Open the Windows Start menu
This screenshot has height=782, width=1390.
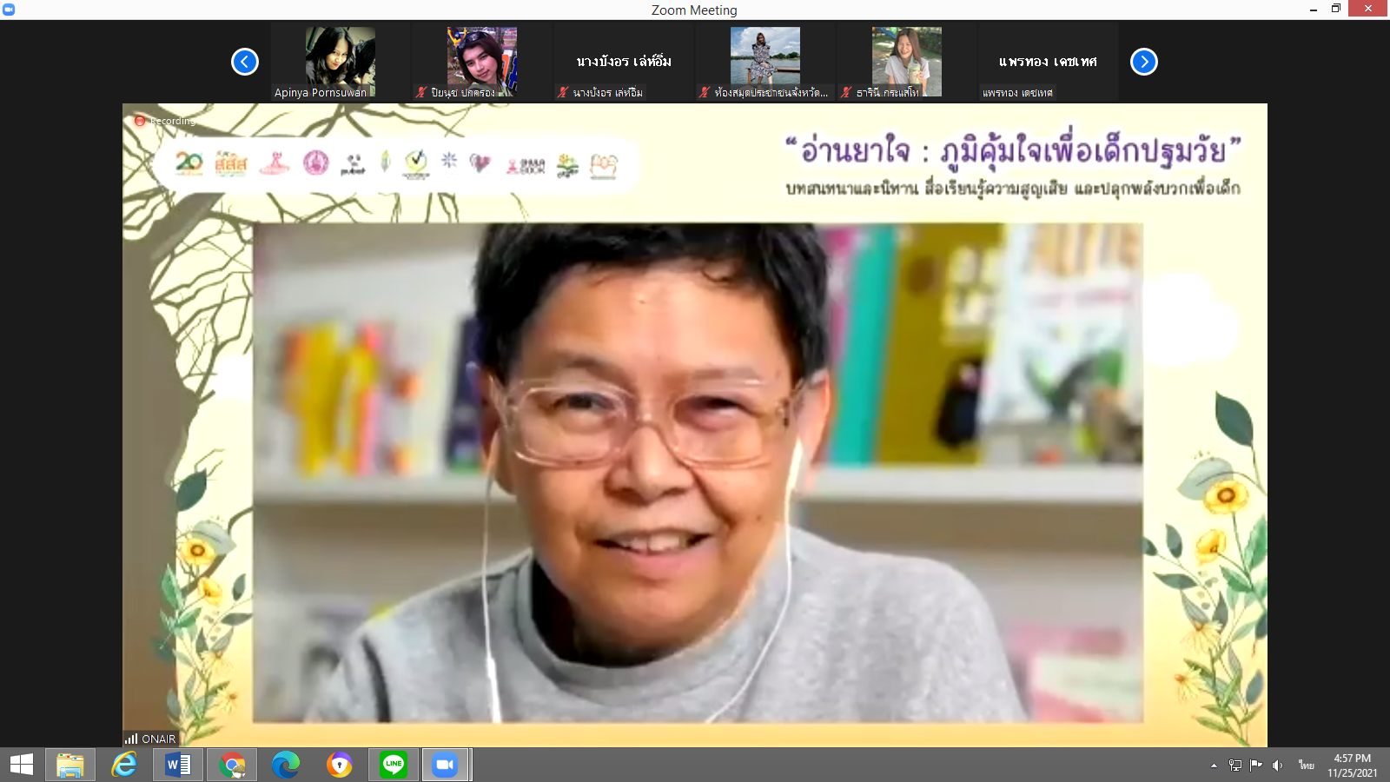(x=22, y=765)
